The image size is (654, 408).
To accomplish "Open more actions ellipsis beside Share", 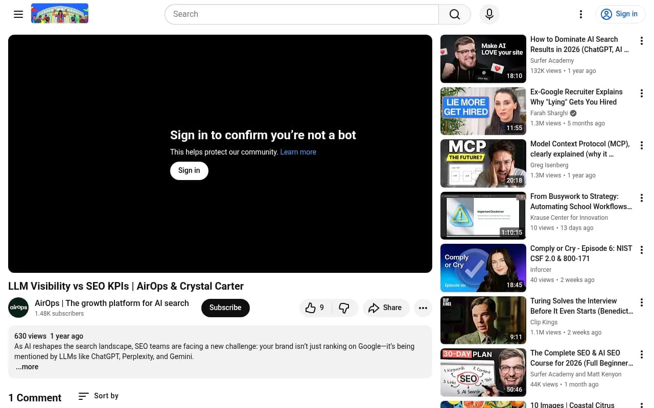I will coord(423,308).
